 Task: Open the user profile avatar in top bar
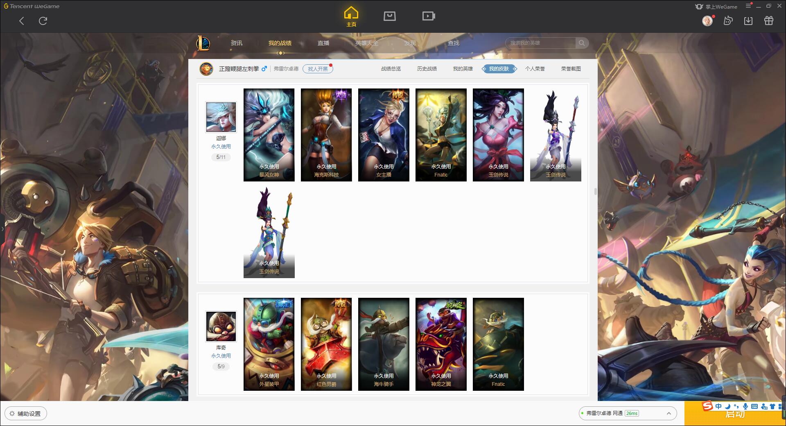click(x=707, y=20)
